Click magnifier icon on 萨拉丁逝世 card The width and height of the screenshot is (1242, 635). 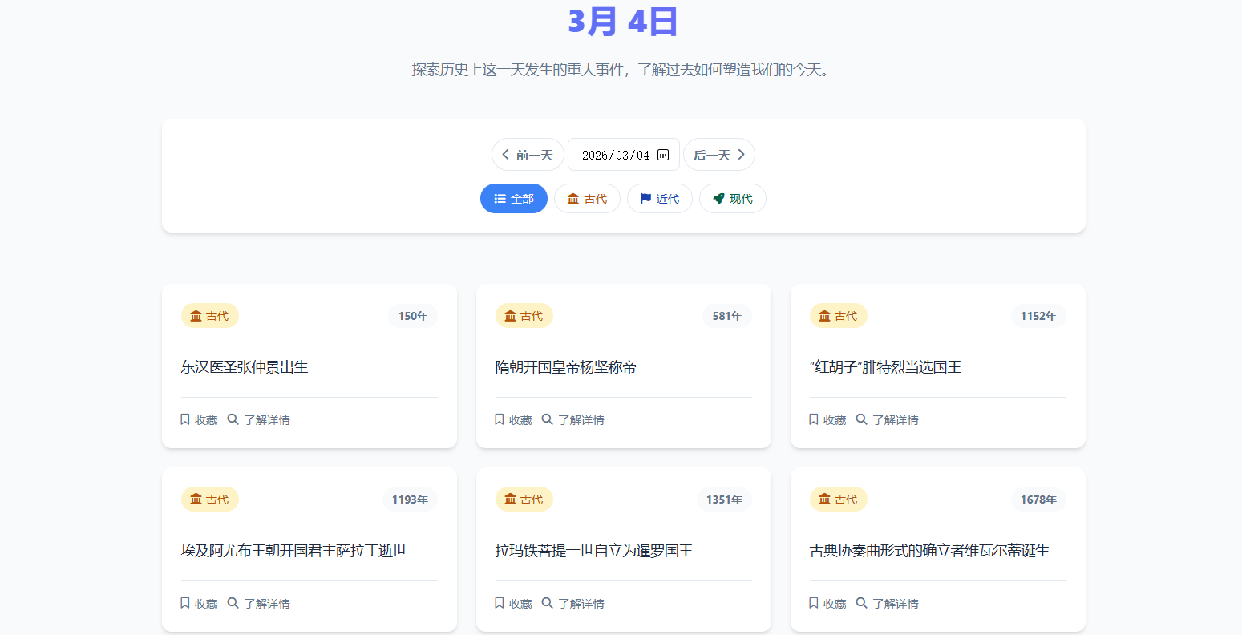(233, 603)
